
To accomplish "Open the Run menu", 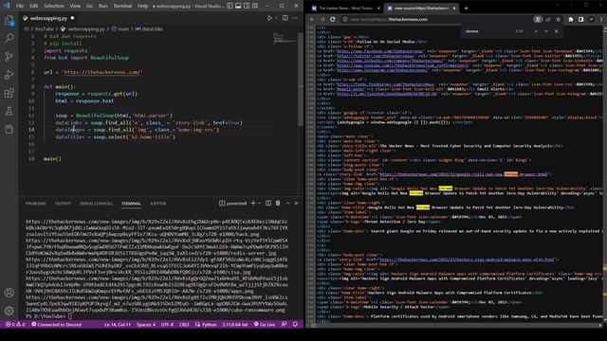I will (102, 6).
